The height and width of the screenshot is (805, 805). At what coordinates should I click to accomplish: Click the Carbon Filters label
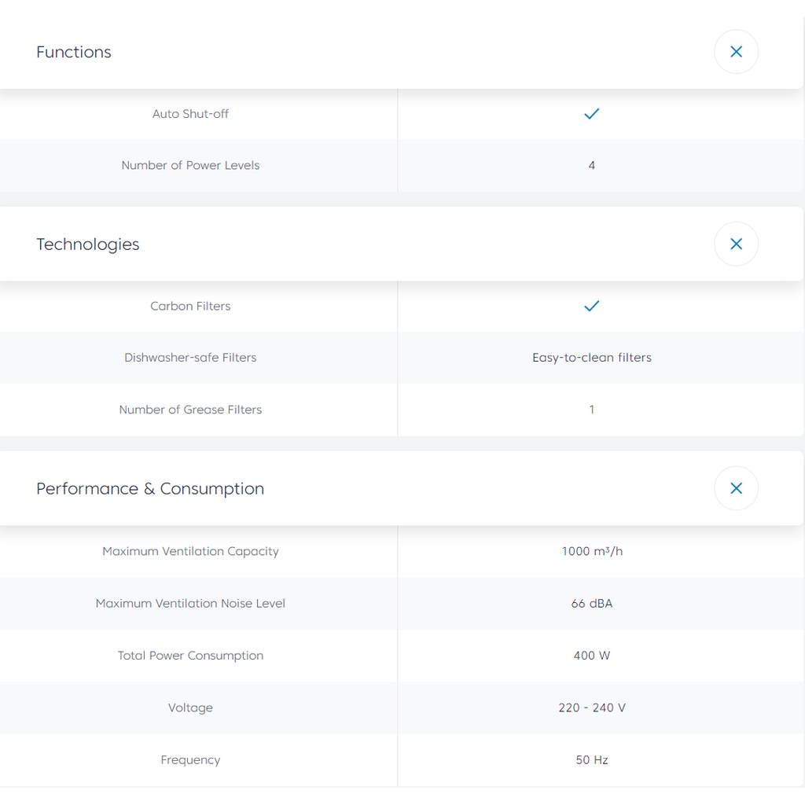click(x=190, y=306)
